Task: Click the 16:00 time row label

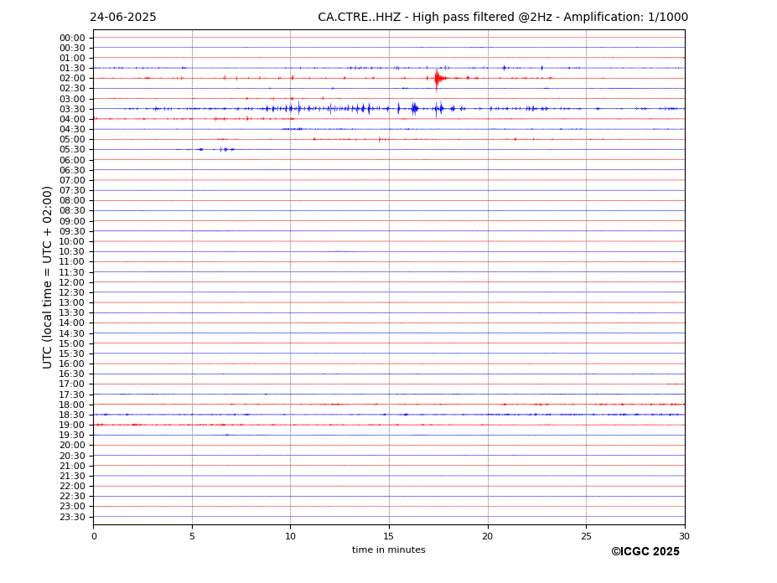Action: click(x=72, y=364)
